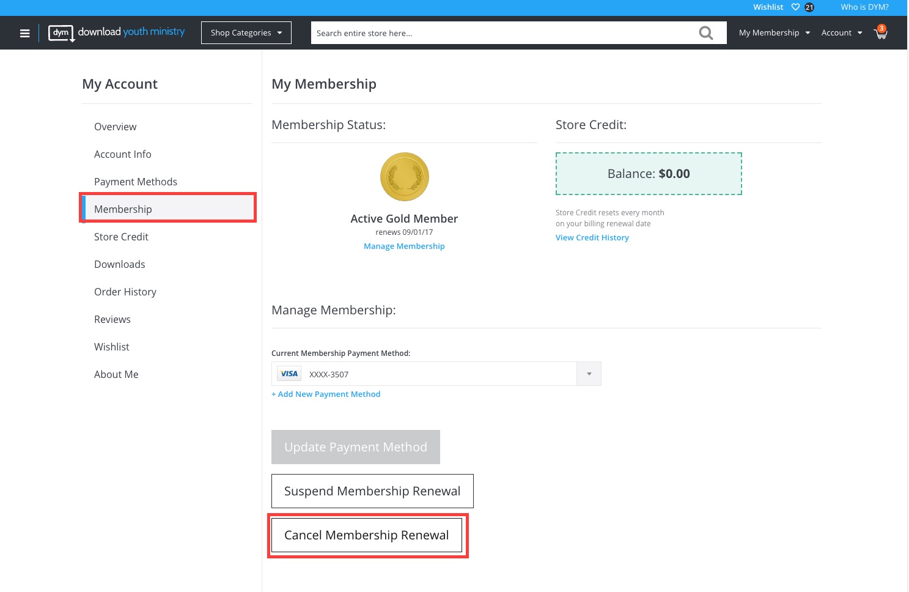Image resolution: width=909 pixels, height=592 pixels.
Task: Click Suspend Membership Renewal button
Action: point(372,491)
